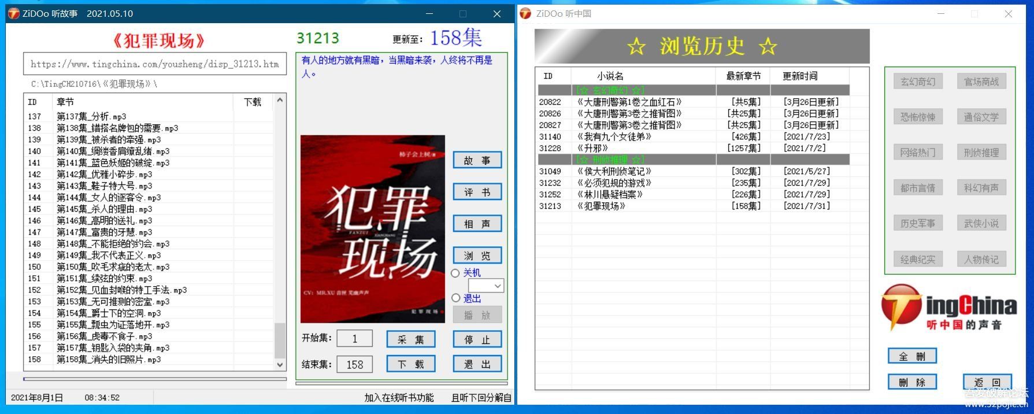Click the 网络热门 genre button
The width and height of the screenshot is (1034, 414).
point(918,153)
